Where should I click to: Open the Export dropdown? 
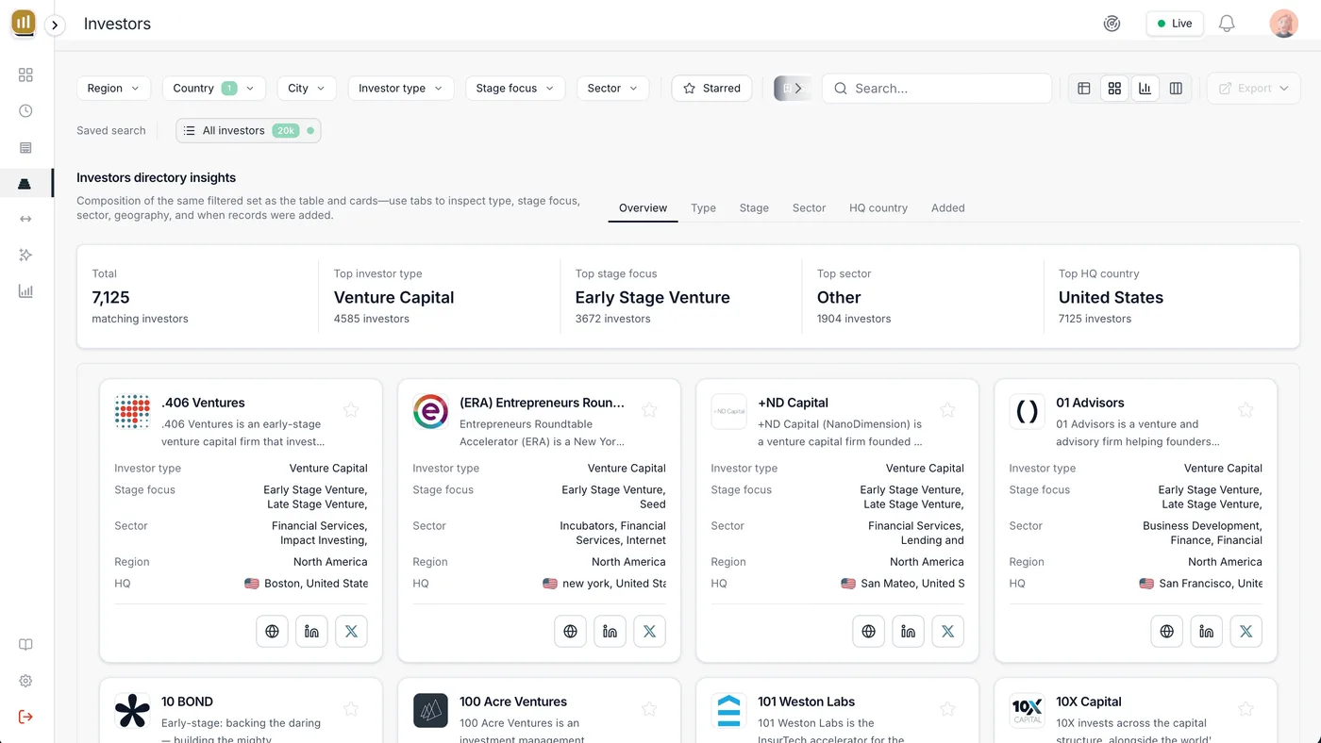tap(1253, 88)
